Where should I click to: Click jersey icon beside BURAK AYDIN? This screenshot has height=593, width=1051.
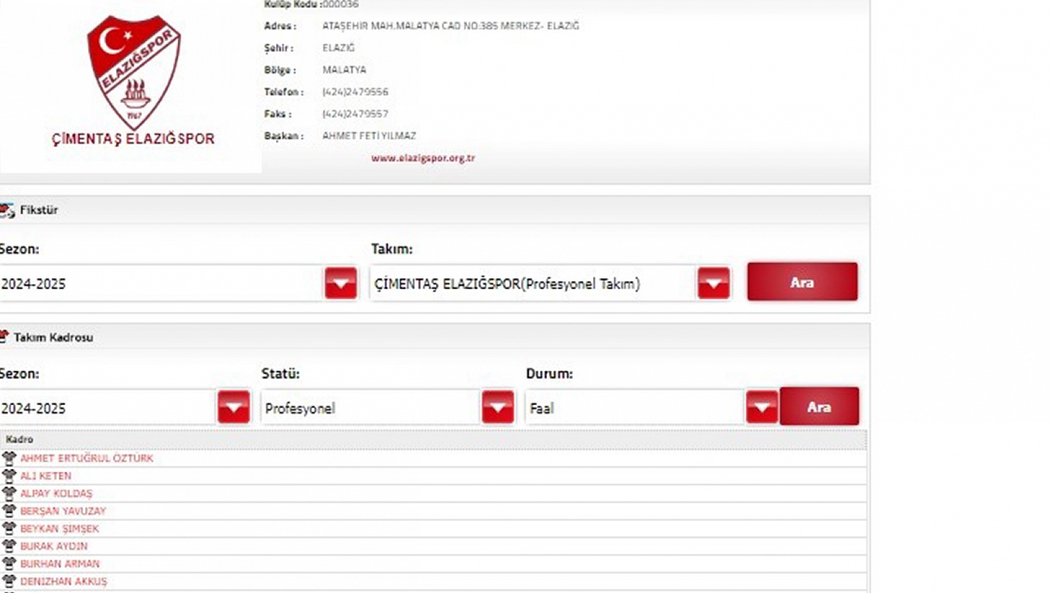(x=9, y=546)
